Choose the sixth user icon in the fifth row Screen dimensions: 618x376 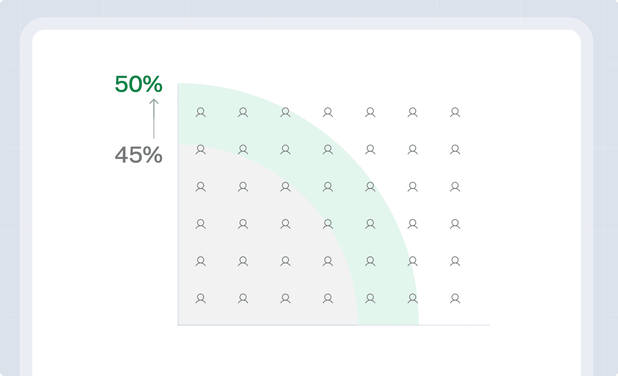[x=413, y=261]
